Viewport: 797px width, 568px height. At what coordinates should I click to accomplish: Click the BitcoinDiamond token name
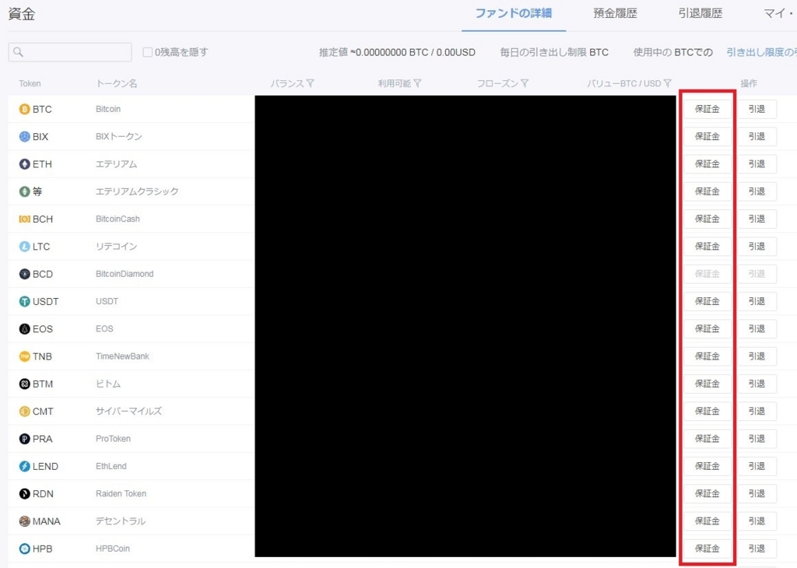[x=125, y=274]
